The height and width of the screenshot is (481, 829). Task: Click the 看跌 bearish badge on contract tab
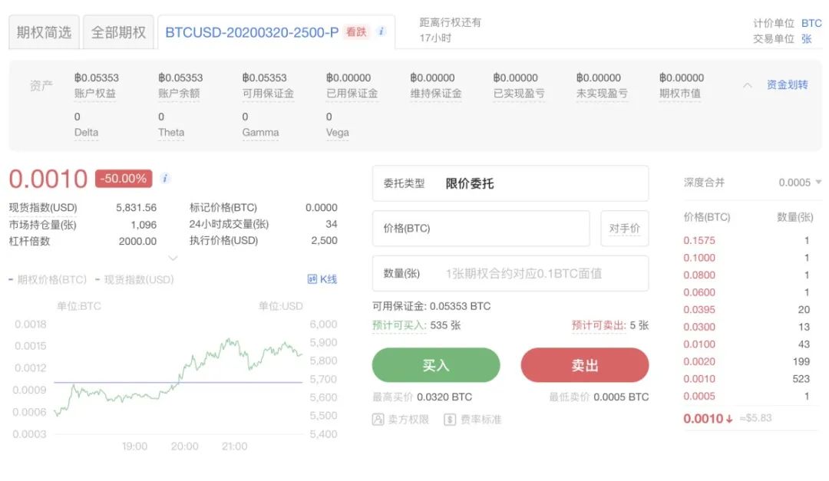pyautogui.click(x=355, y=33)
